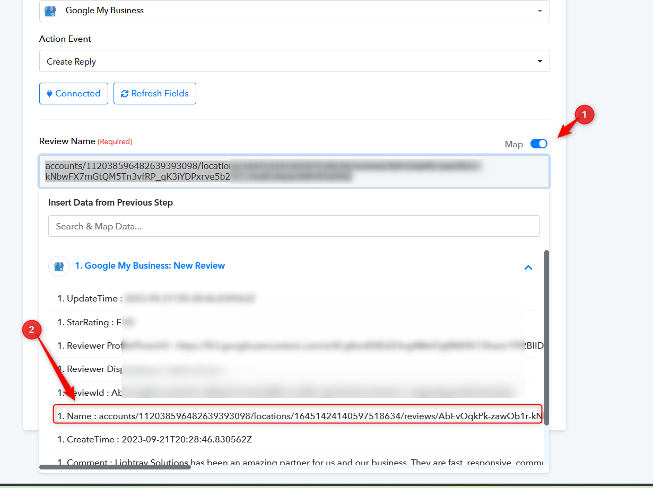Click the Google My Business store icon in app selector
653x488 pixels.
point(50,11)
